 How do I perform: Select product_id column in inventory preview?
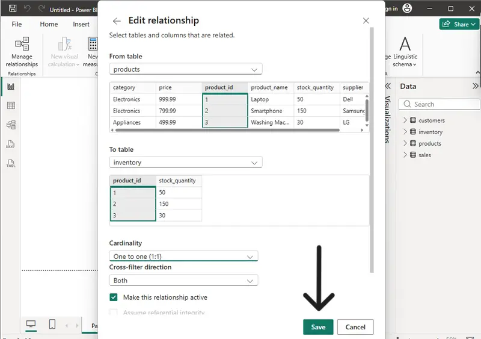133,181
